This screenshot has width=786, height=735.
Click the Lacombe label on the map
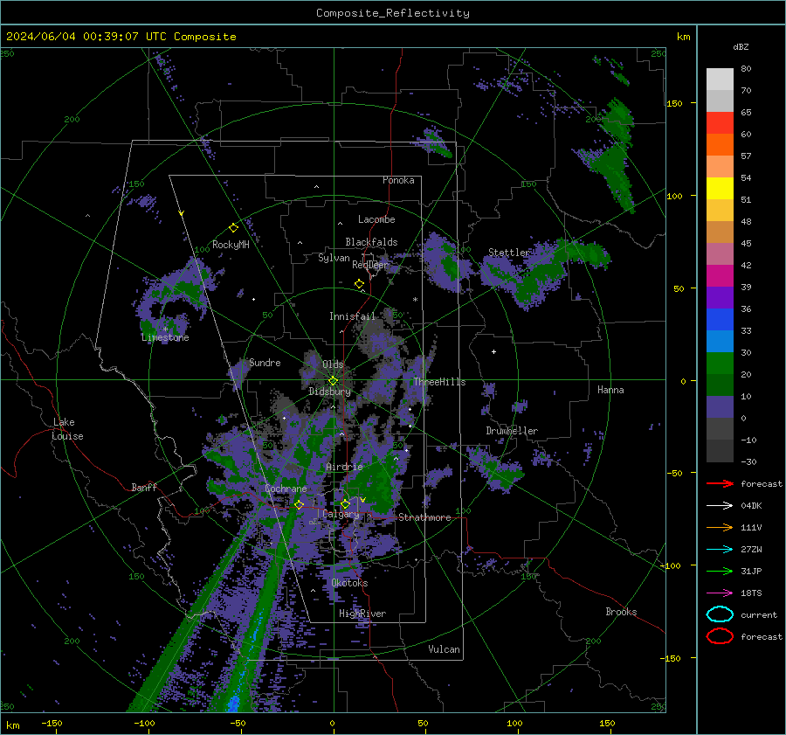[376, 219]
